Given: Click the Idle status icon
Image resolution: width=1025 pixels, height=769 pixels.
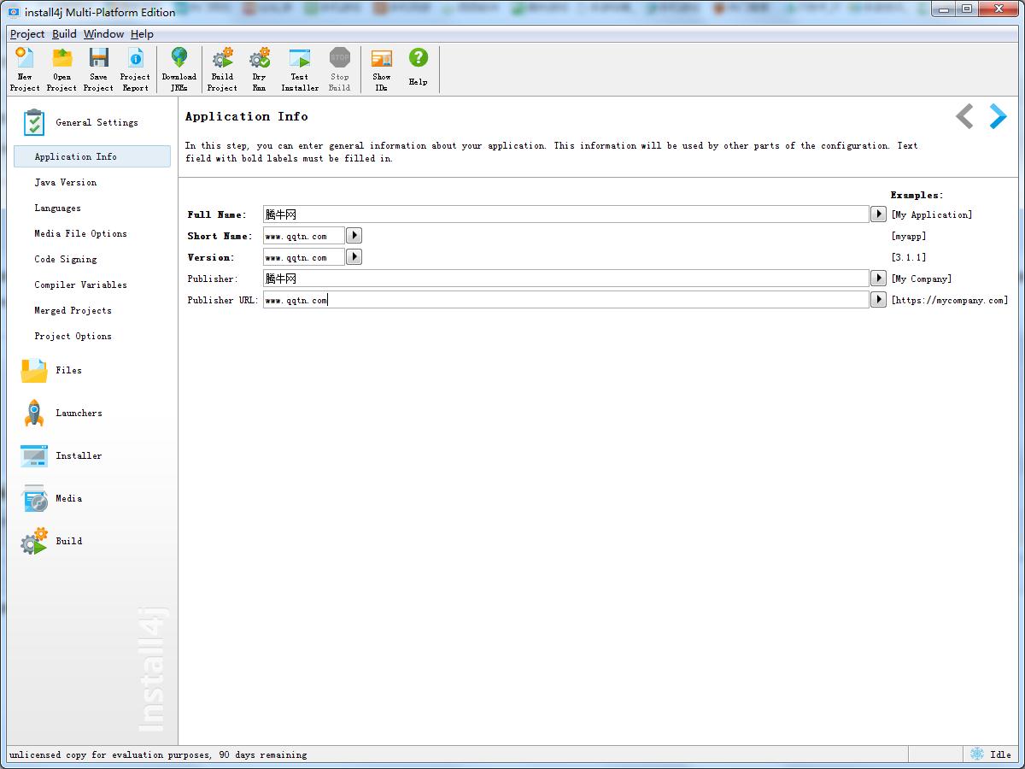Looking at the screenshot, I should point(977,754).
